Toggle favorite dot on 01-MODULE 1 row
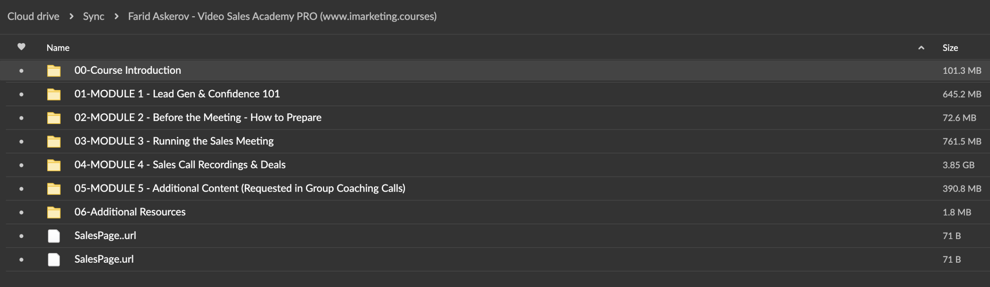Screen dimensions: 990x287 click(x=21, y=94)
